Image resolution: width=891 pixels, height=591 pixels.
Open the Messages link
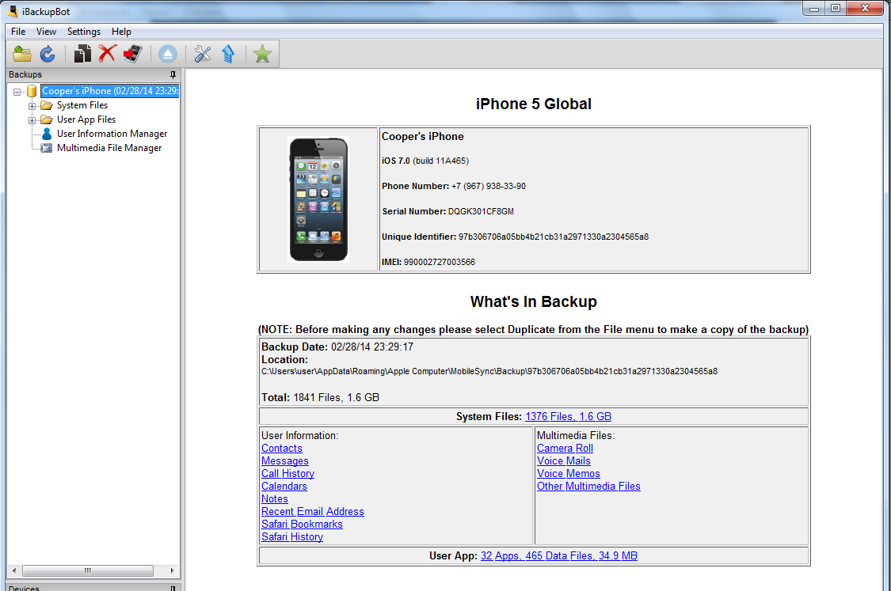point(284,461)
